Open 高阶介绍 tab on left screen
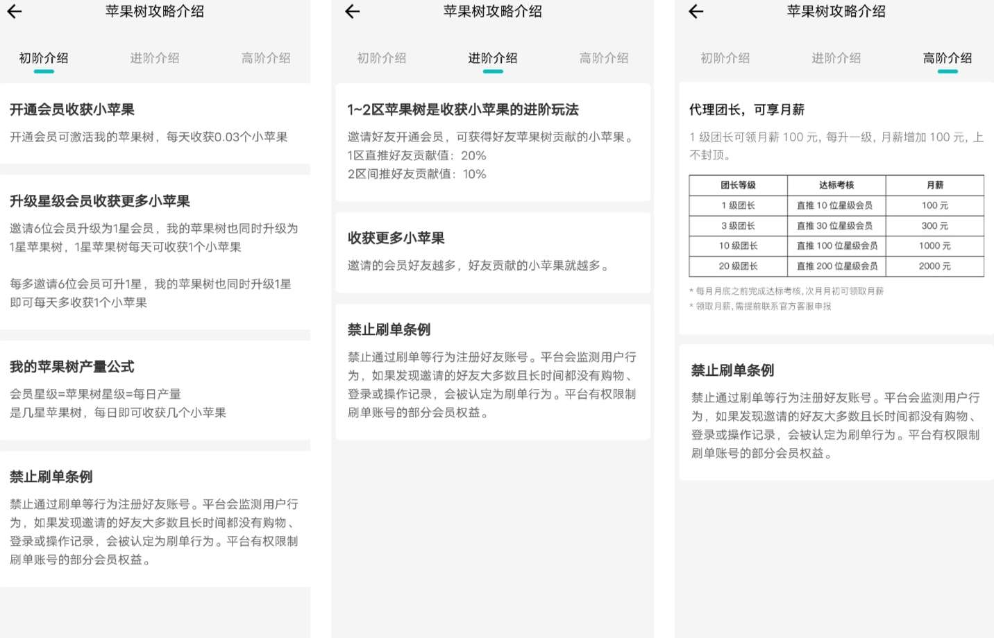The height and width of the screenshot is (638, 994). click(x=265, y=58)
